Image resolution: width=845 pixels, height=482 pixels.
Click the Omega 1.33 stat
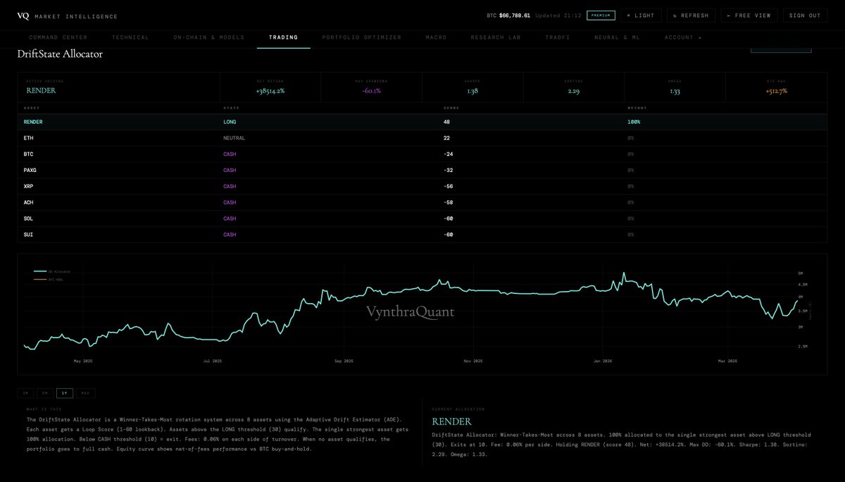tap(674, 87)
